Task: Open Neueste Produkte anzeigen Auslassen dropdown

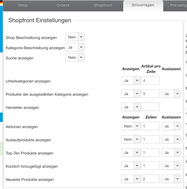Action: click(x=171, y=179)
